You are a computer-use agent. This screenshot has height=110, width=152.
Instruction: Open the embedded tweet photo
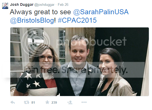79,62
